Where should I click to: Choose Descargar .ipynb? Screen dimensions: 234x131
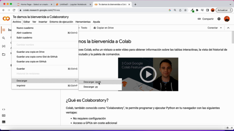[x=100, y=82]
